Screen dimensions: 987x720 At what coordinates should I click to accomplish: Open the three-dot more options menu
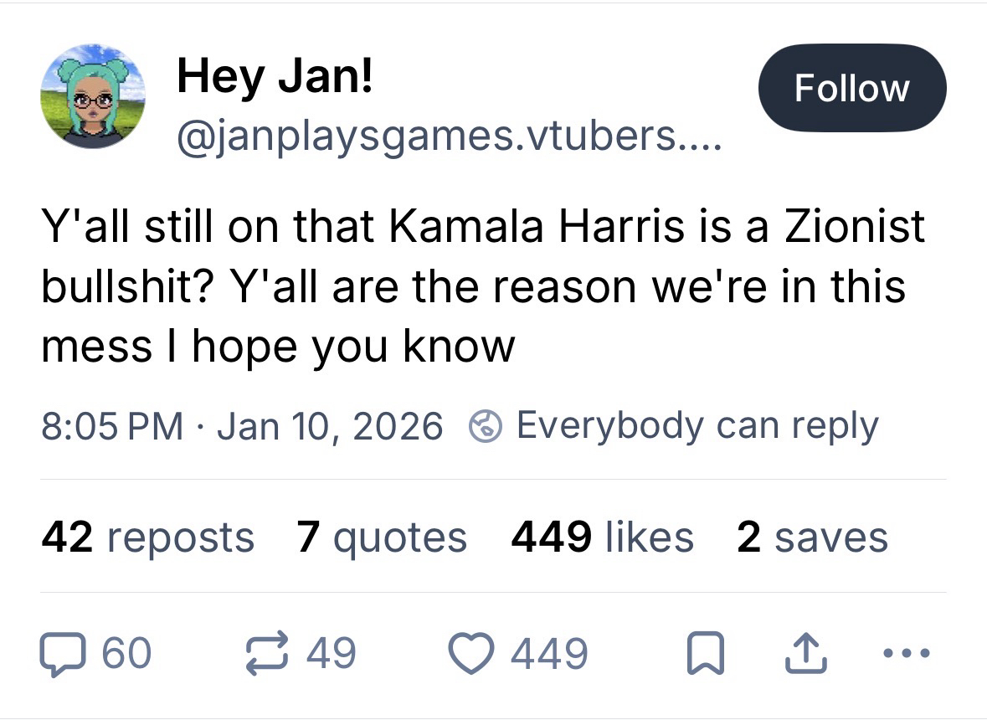coord(907,653)
